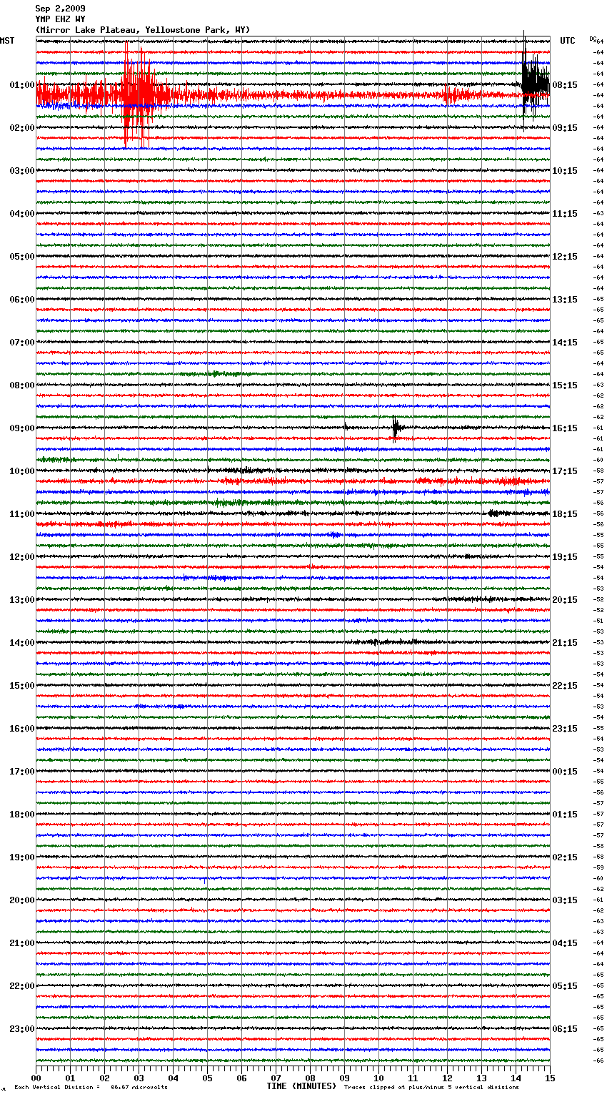Click the "02" minute tick on the x-axis
The image size is (607, 1097).
tap(104, 1078)
